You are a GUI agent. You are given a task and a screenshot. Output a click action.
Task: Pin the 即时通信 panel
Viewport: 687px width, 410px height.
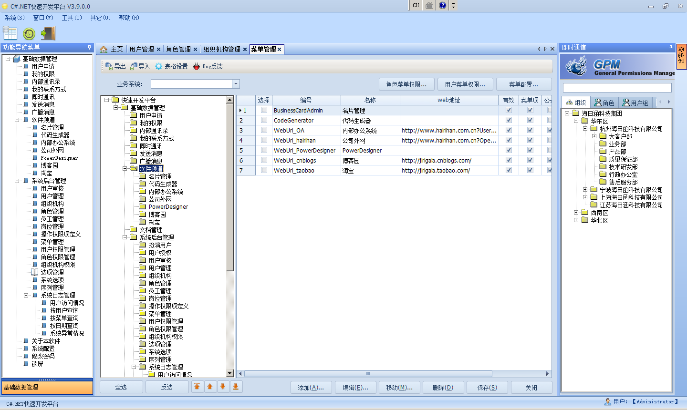671,47
